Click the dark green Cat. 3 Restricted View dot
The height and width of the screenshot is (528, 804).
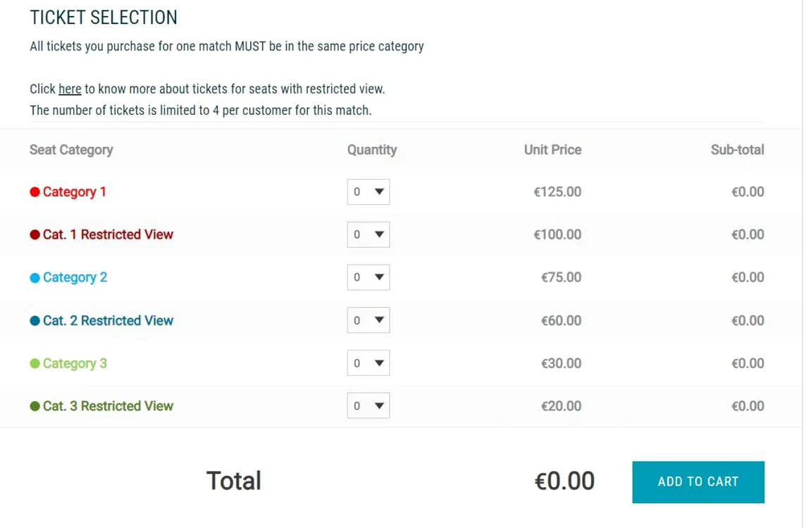pos(35,406)
